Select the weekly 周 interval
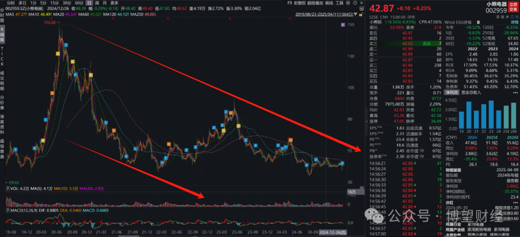The width and height of the screenshot is (520, 237). [x=97, y=3]
